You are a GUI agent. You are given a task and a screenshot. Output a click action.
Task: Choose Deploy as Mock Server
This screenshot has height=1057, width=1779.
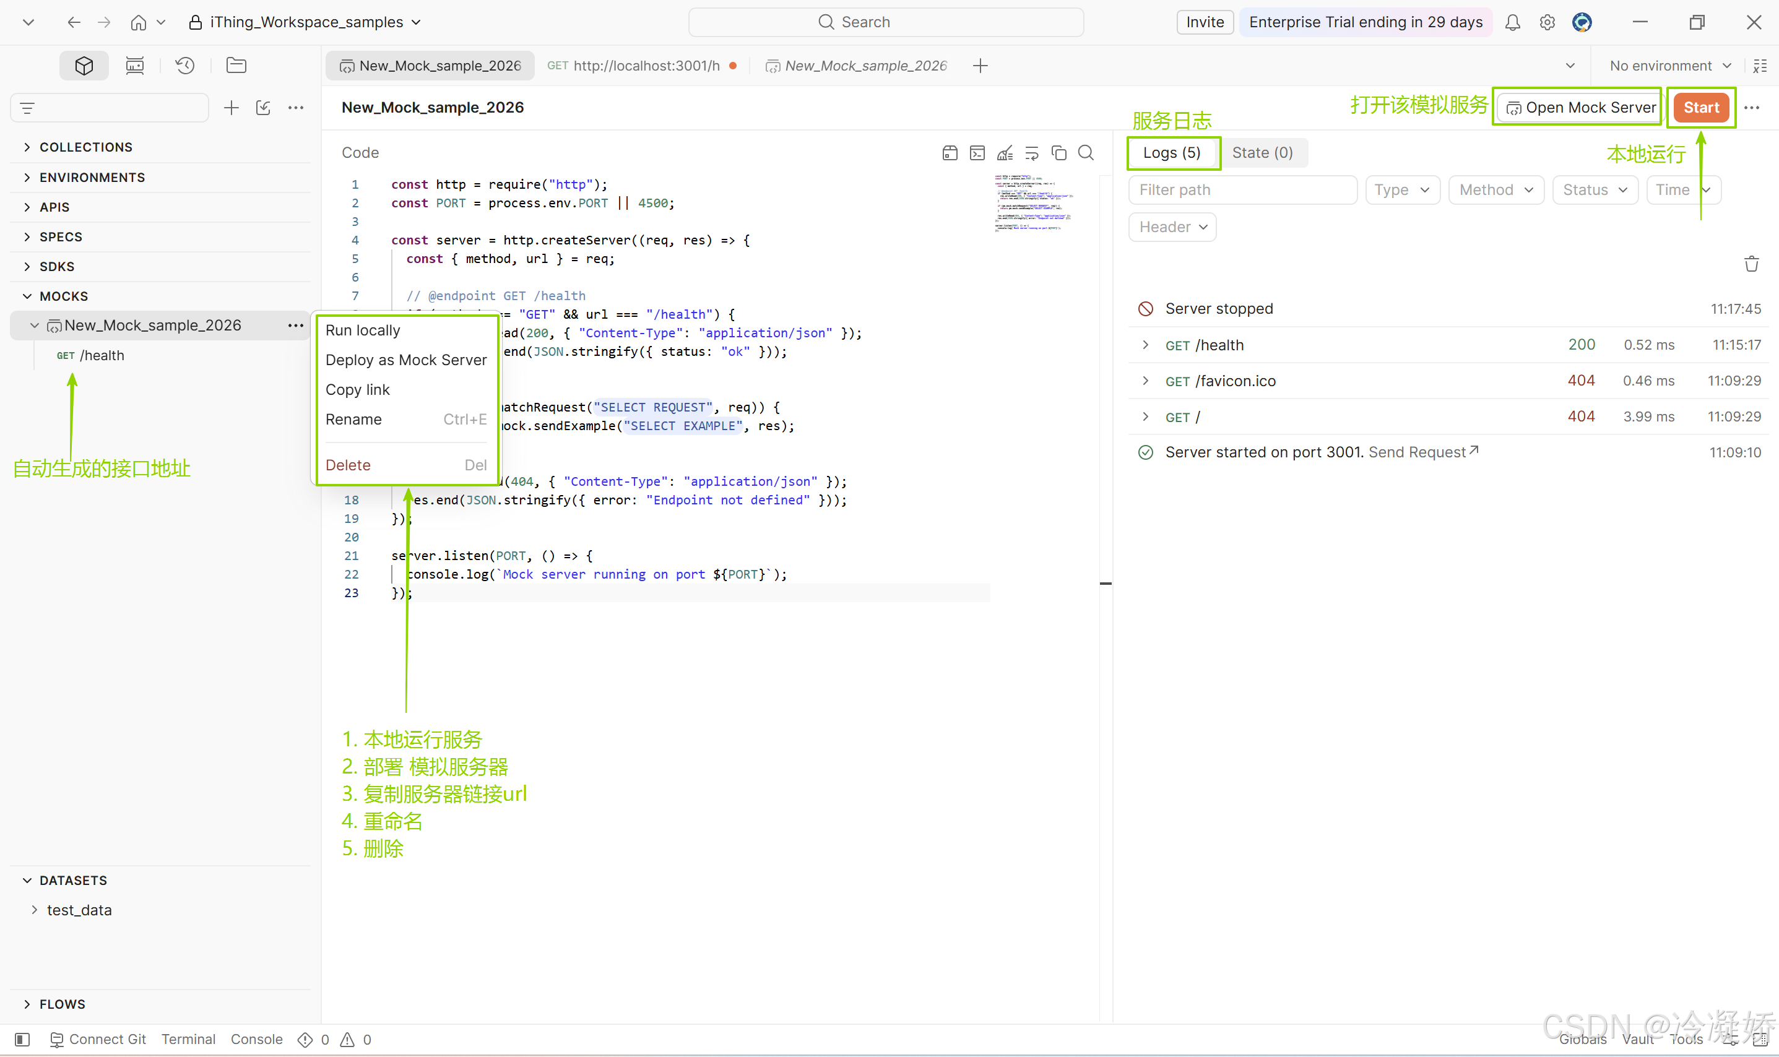[406, 360]
